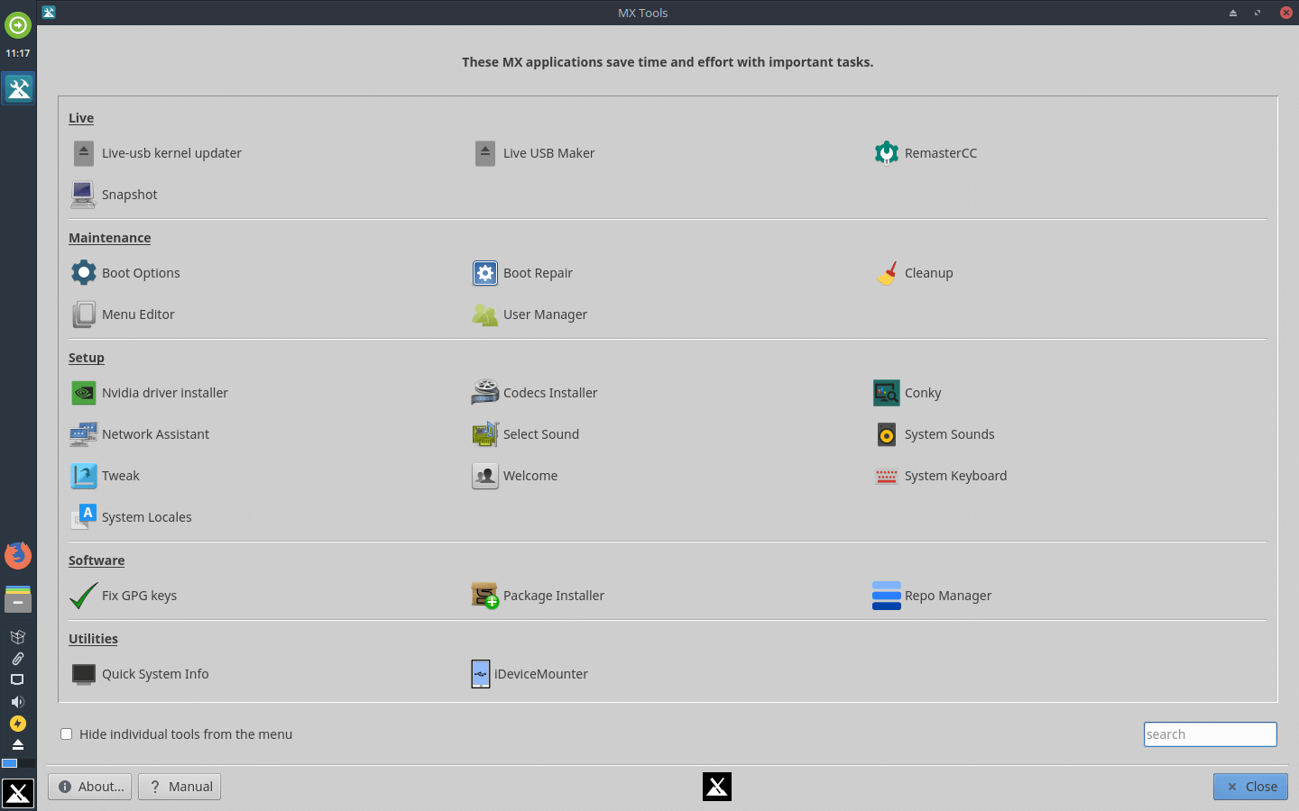Click the About button
This screenshot has height=811, width=1299.
click(x=90, y=787)
